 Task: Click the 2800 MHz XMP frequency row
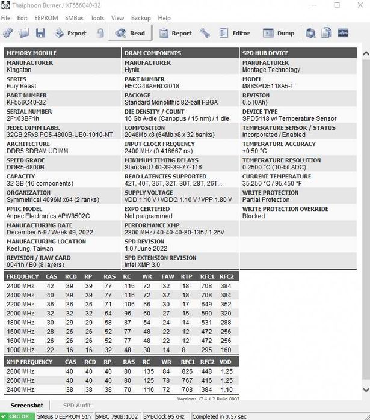(121, 371)
